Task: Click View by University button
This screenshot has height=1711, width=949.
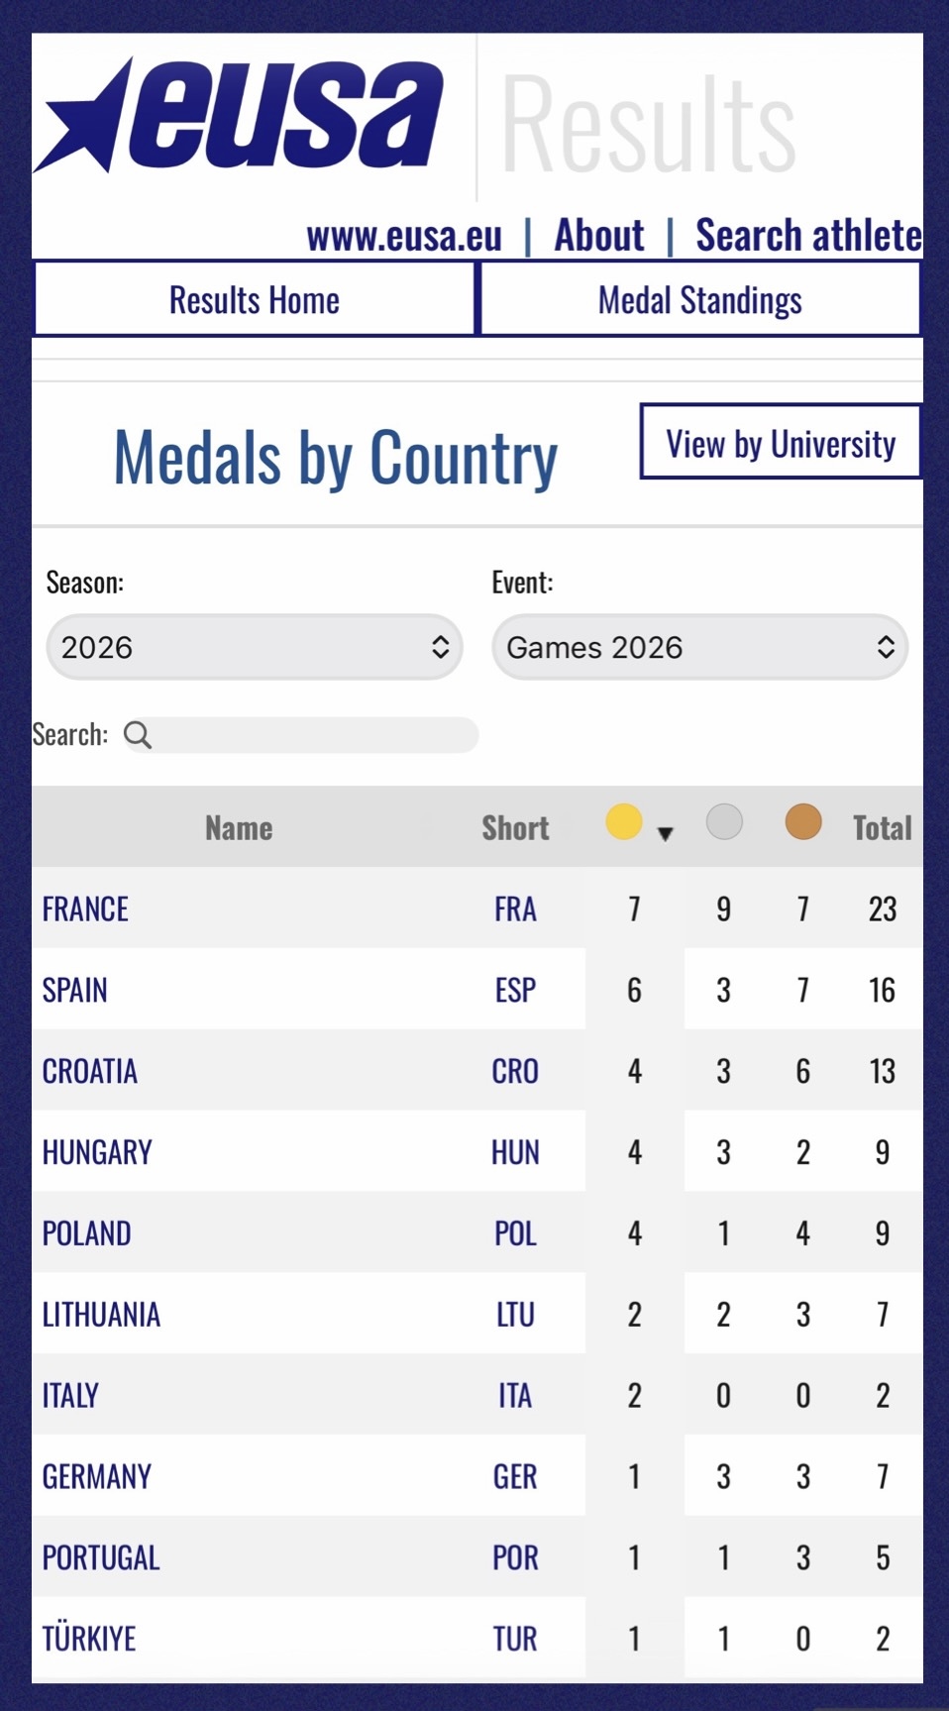Action: [x=781, y=442]
